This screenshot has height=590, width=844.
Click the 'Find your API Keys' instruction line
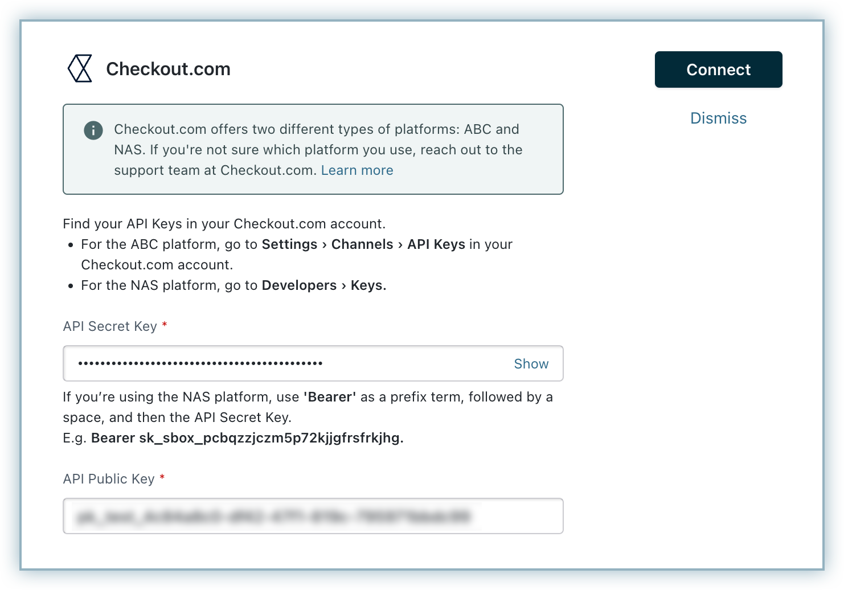(224, 224)
